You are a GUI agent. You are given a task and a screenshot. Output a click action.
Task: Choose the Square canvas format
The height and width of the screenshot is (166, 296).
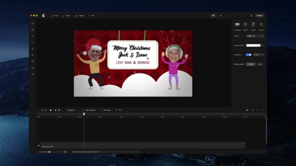[x=245, y=26]
